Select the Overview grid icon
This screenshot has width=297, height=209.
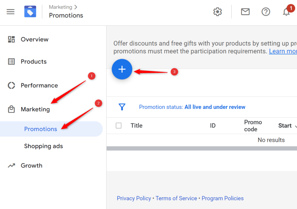(x=11, y=39)
